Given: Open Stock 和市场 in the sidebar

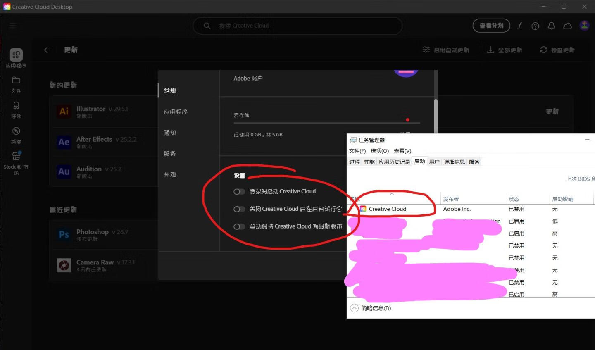Looking at the screenshot, I should pyautogui.click(x=16, y=163).
